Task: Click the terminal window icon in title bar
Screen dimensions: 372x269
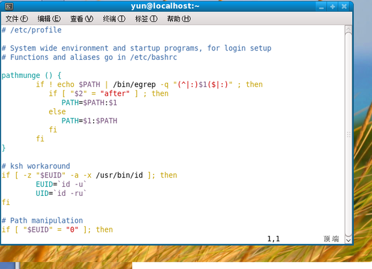Action: tap(9, 7)
